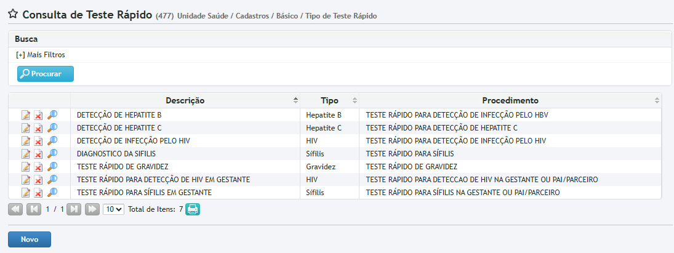Expand the Mais Filtros section

point(40,55)
